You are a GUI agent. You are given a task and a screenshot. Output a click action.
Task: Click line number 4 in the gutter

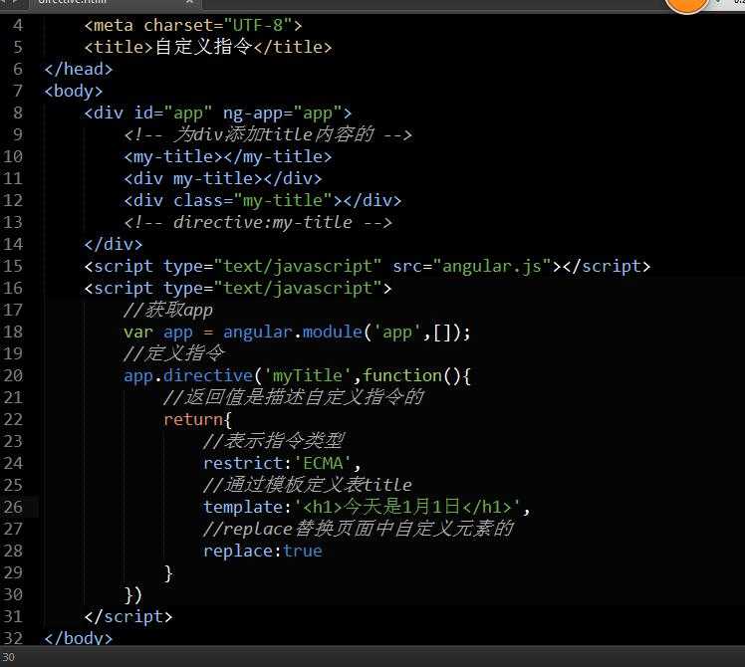pyautogui.click(x=18, y=25)
